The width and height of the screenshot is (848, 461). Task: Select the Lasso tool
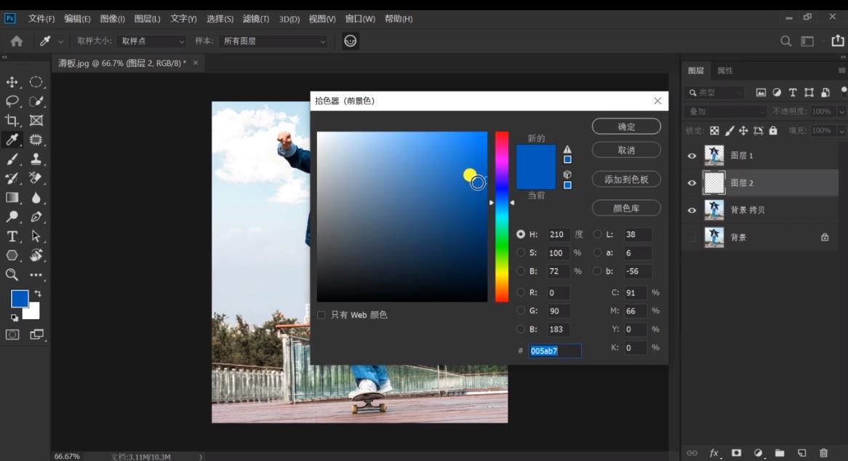coord(12,101)
